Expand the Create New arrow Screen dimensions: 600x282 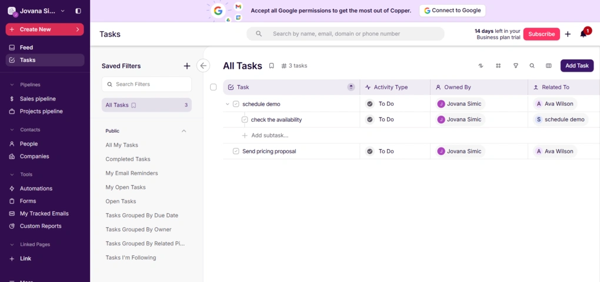coord(78,29)
